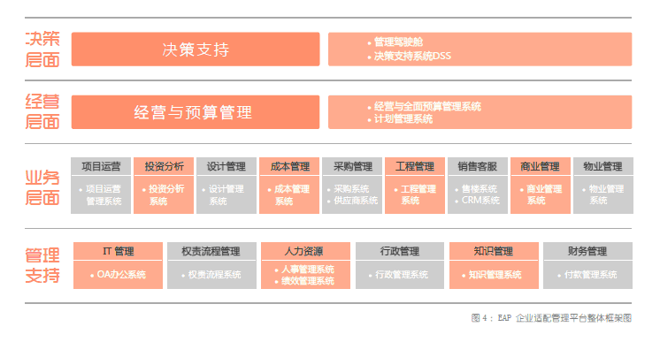660x342 pixels.
Task: Open the 成本管理系统 box
Action: (289, 194)
